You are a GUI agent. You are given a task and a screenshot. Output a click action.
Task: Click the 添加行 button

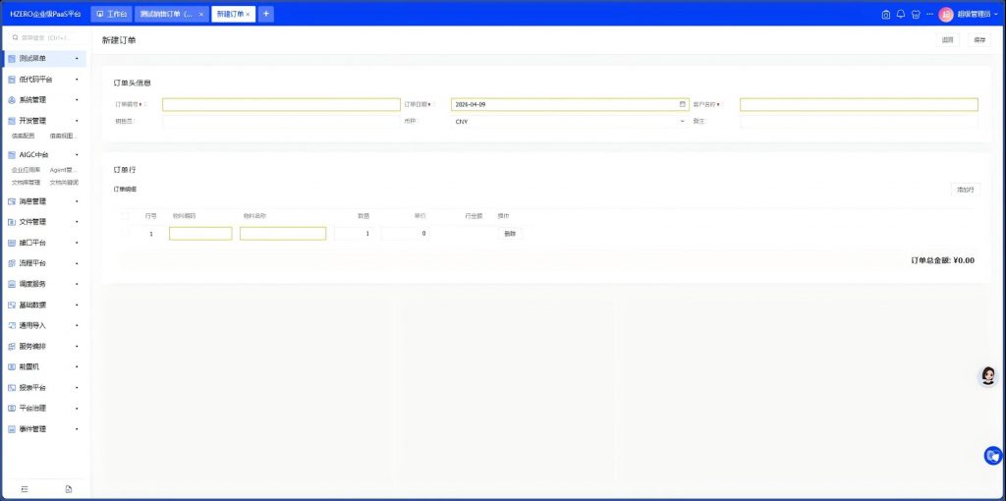(x=965, y=189)
